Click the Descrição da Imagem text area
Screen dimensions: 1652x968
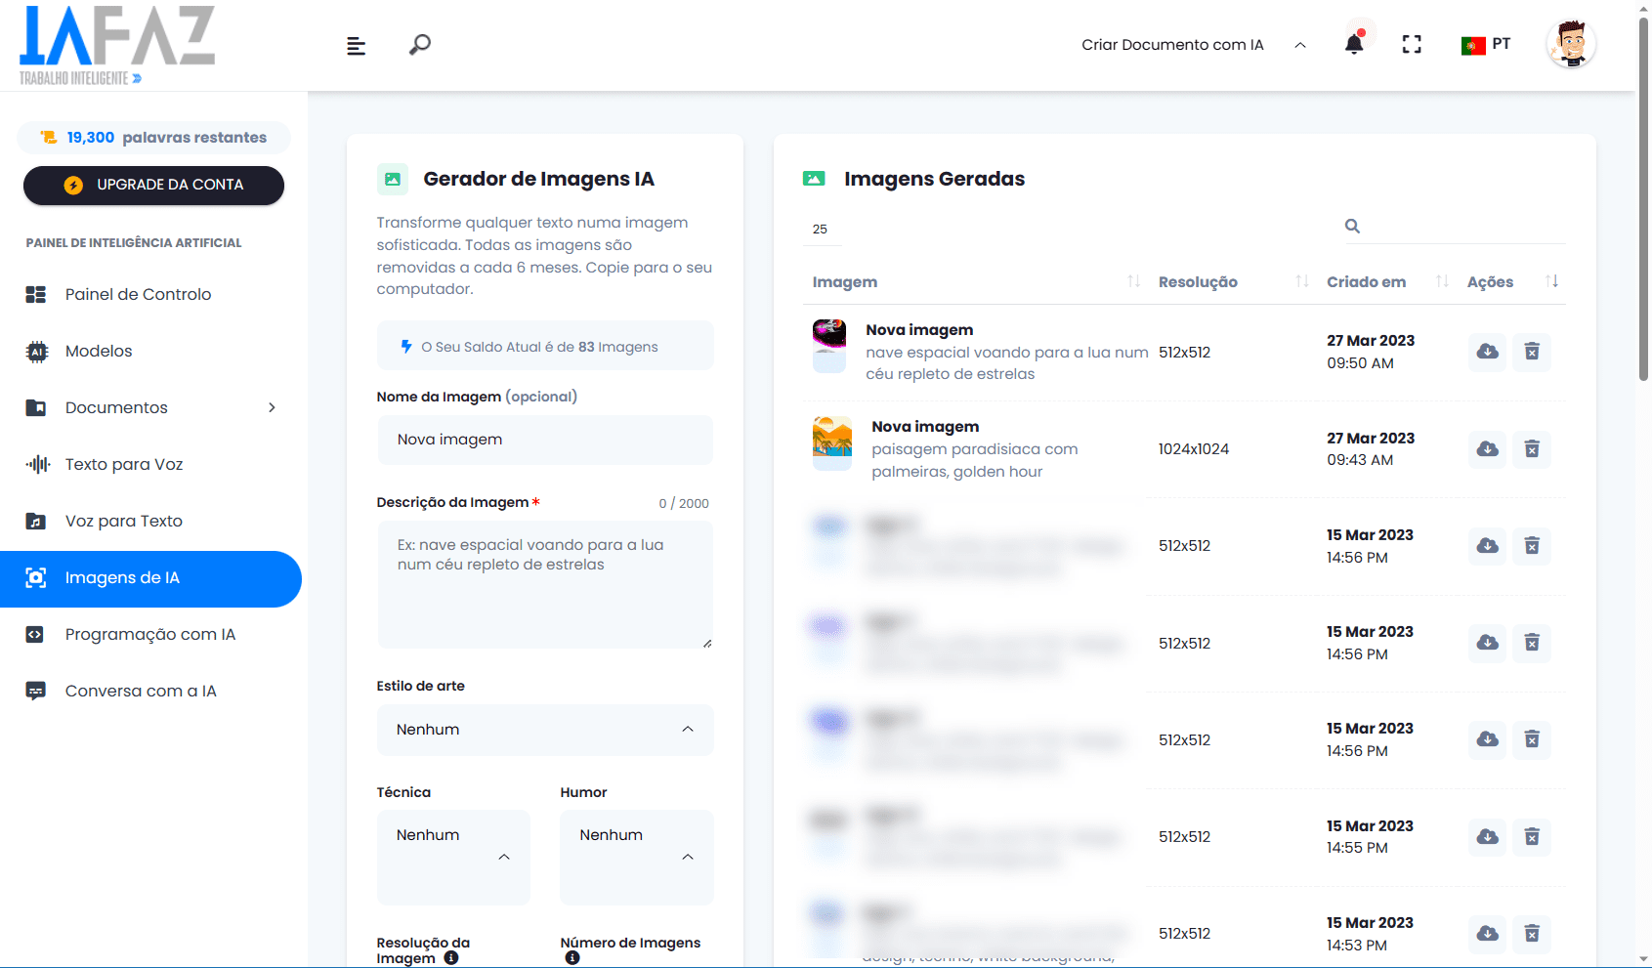(x=545, y=584)
